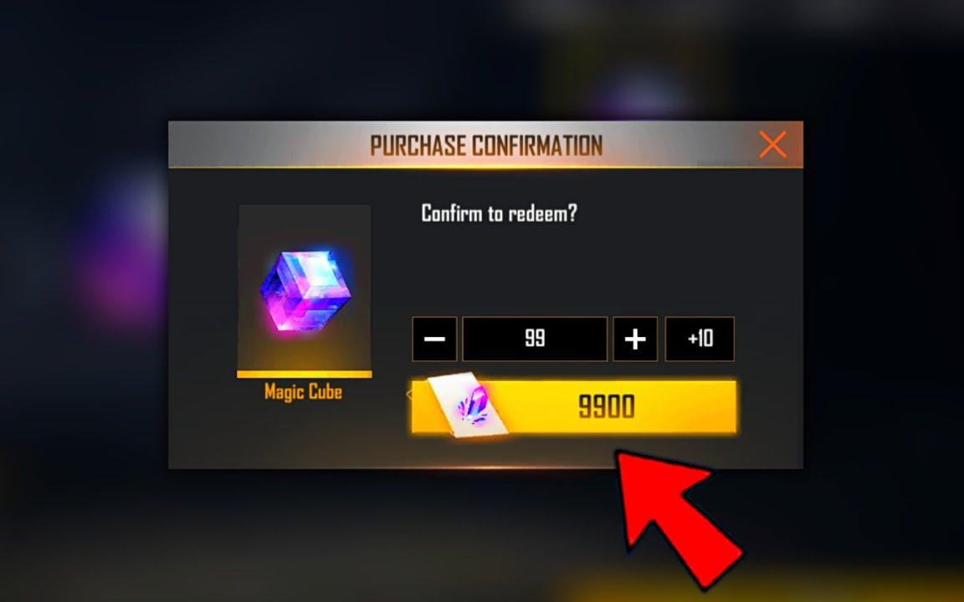Click the Purchase Confirmation title text
This screenshot has width=964, height=602.
[x=485, y=145]
